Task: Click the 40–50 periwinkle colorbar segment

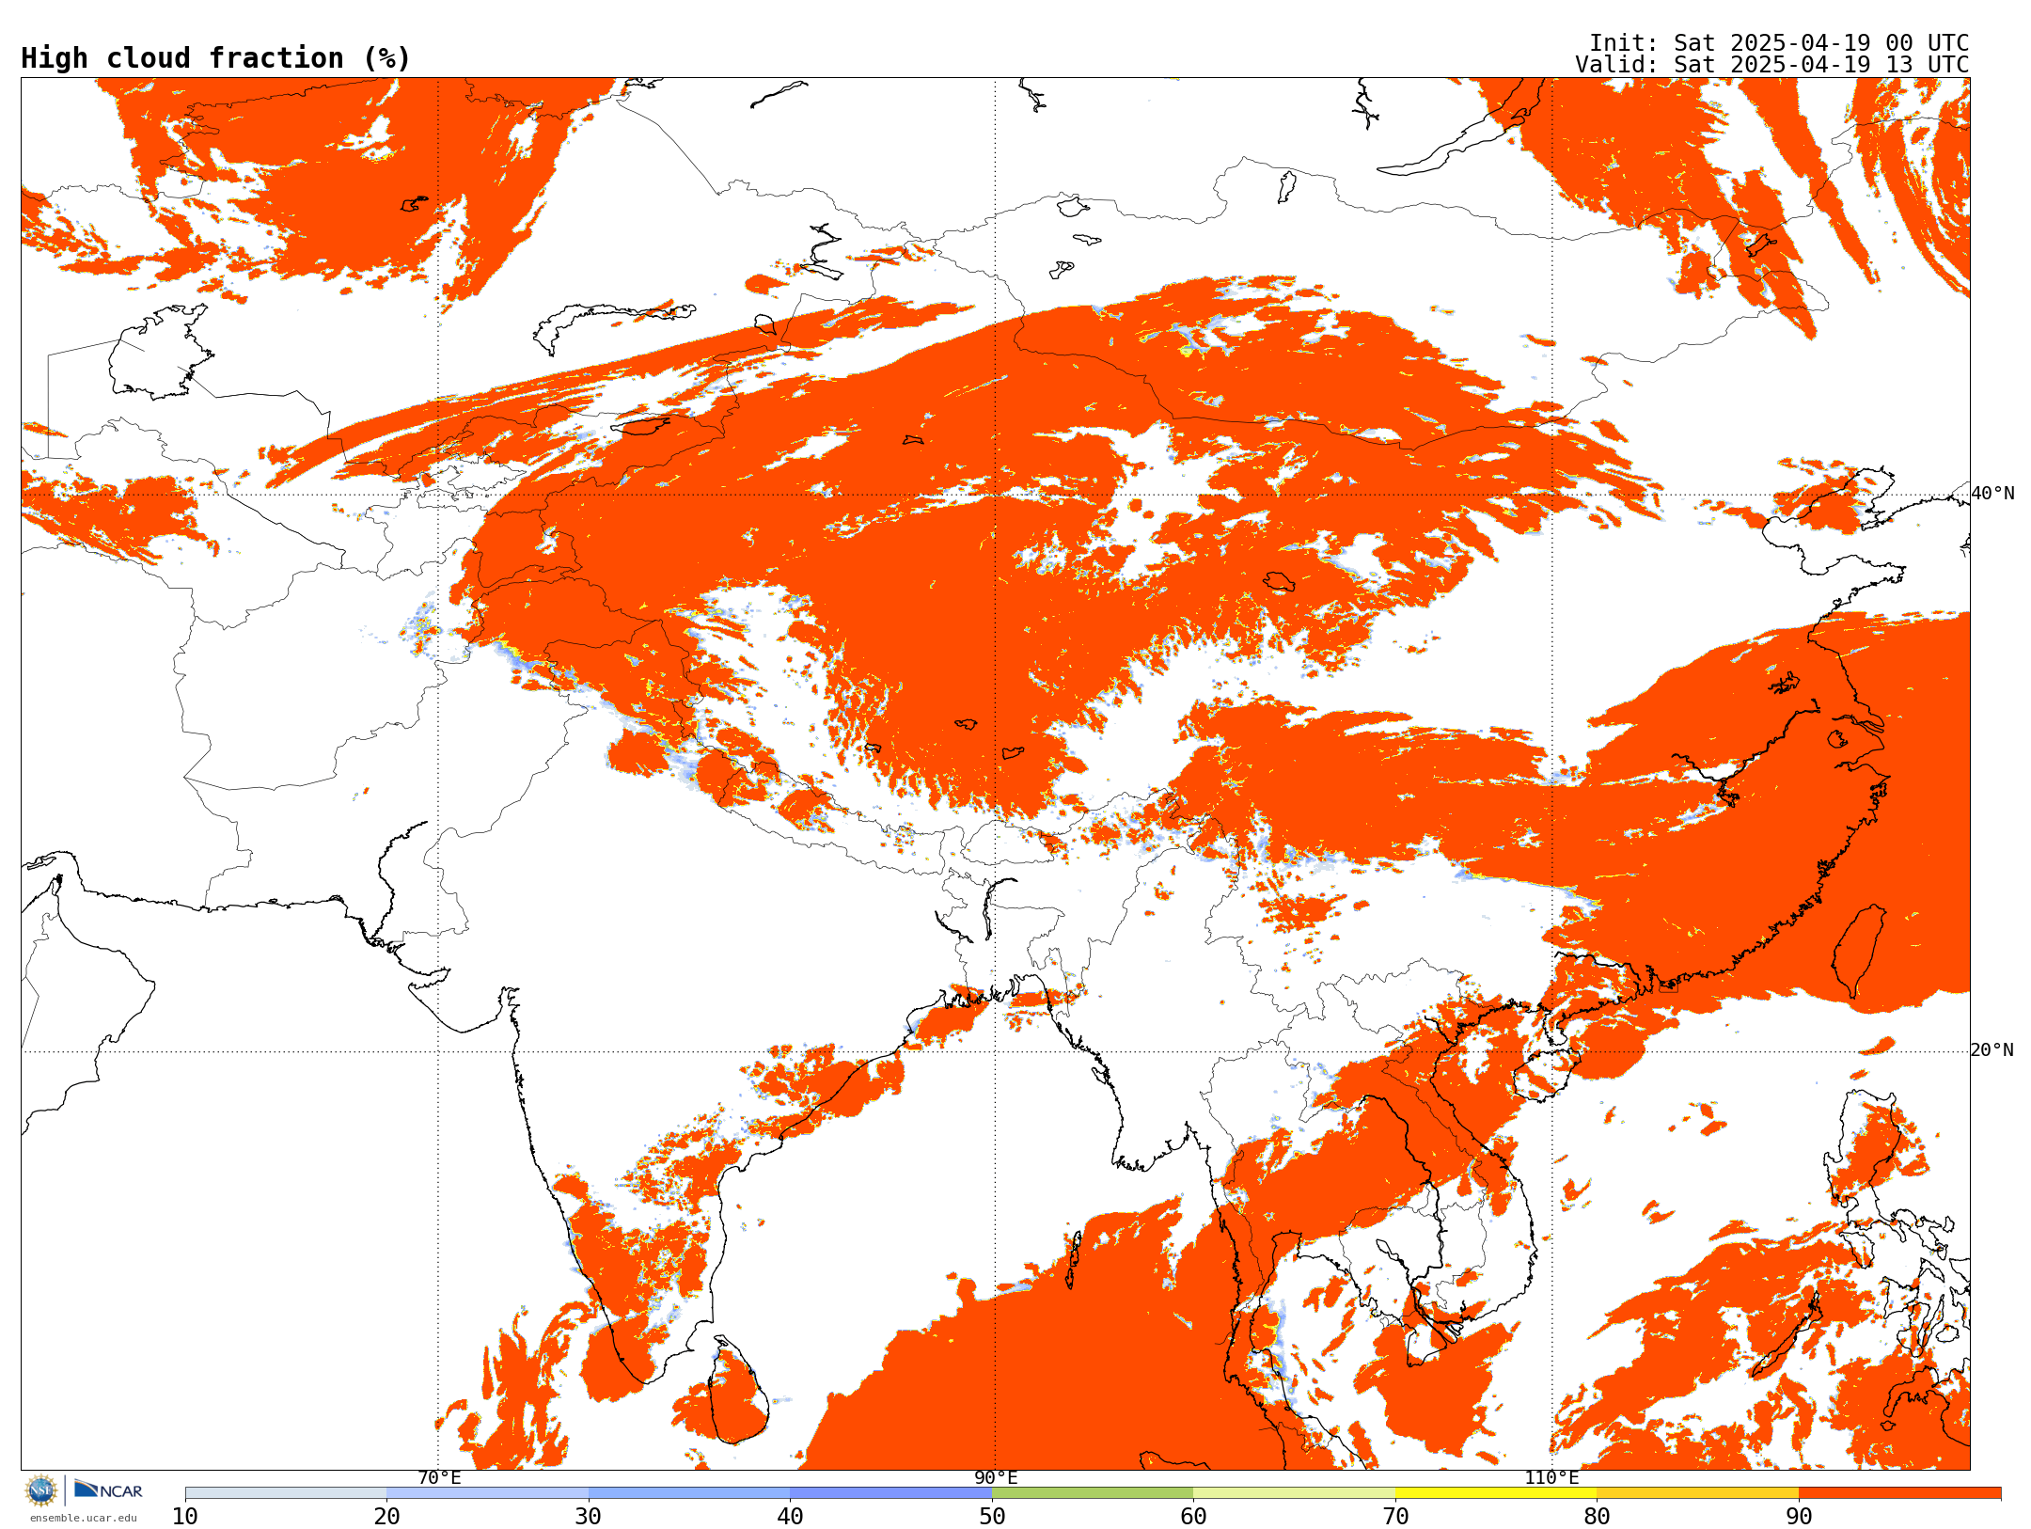Action: click(x=890, y=1492)
